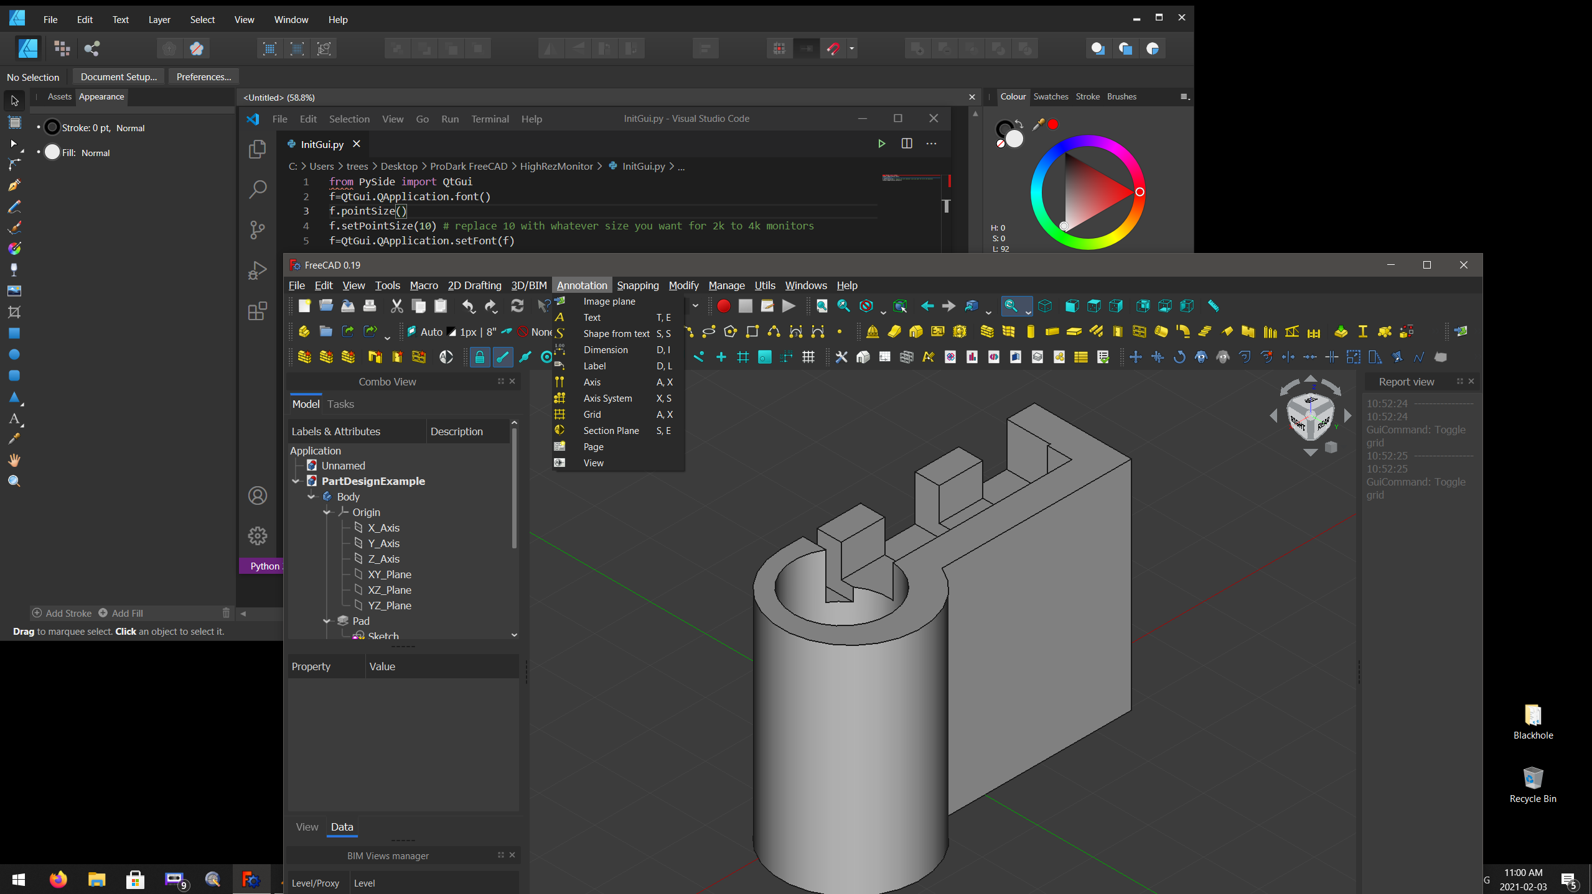Screen dimensions: 1592x894
Task: Select XY_Plane in the model tree
Action: [389, 574]
